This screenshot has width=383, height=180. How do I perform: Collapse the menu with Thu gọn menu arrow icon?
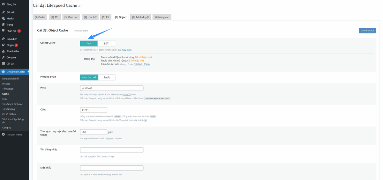pos(3,135)
